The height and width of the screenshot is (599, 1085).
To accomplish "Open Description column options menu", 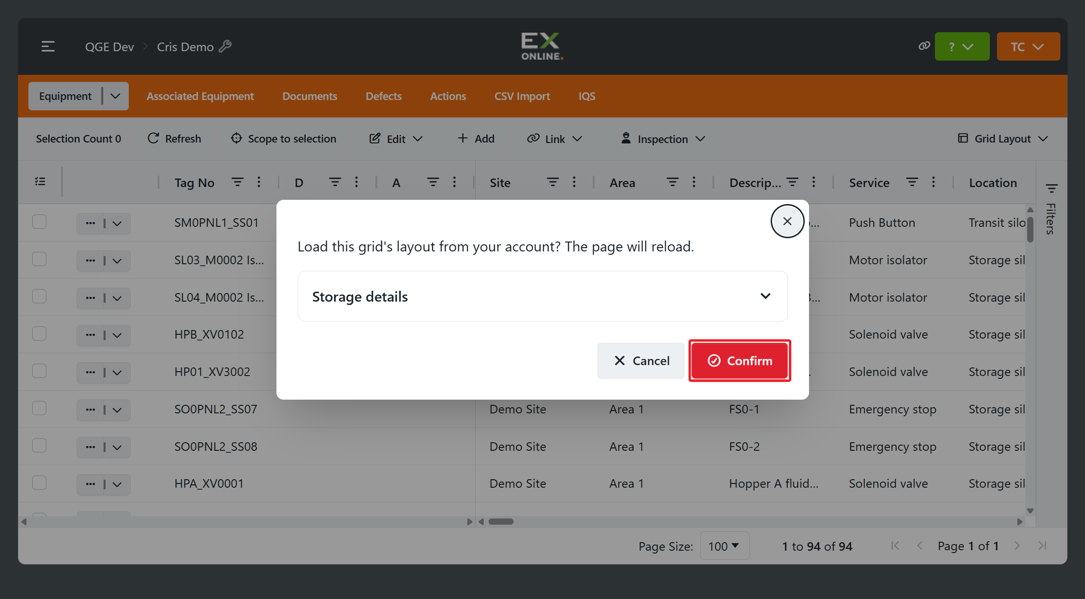I will pos(814,182).
